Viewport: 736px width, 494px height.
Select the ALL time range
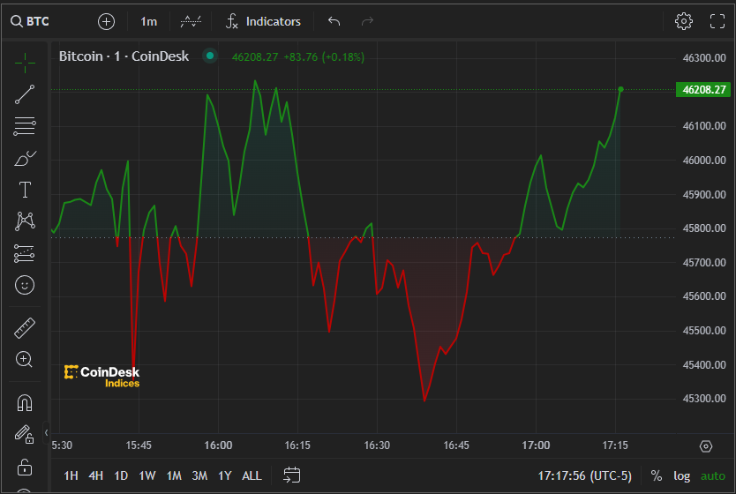[x=252, y=475]
